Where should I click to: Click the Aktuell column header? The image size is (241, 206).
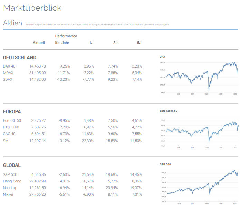[39, 43]
